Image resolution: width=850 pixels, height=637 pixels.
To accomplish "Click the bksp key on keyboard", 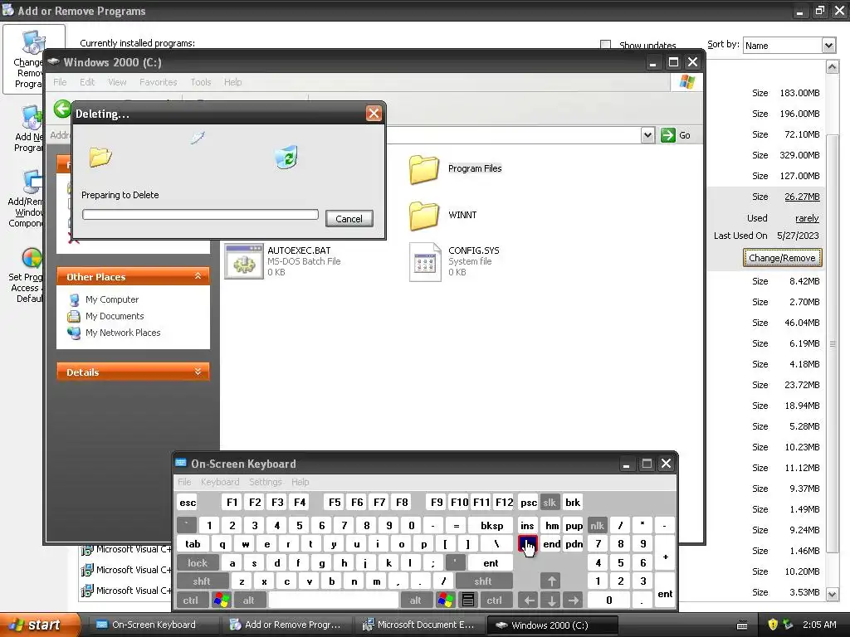I will pos(491,525).
